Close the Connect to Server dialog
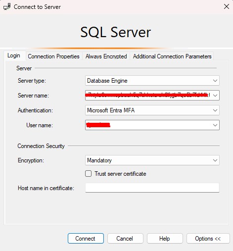 click(x=227, y=6)
